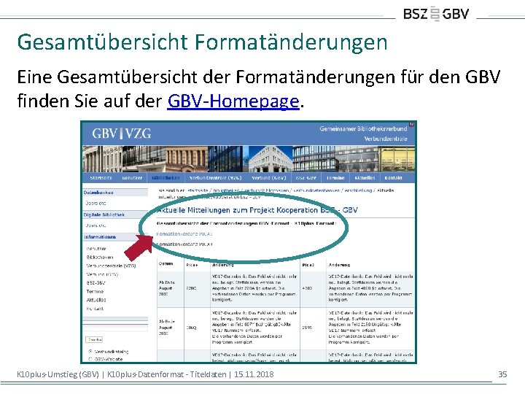This screenshot has width=525, height=394.
Task: Click Termine in the sidebar list
Action: (95, 291)
